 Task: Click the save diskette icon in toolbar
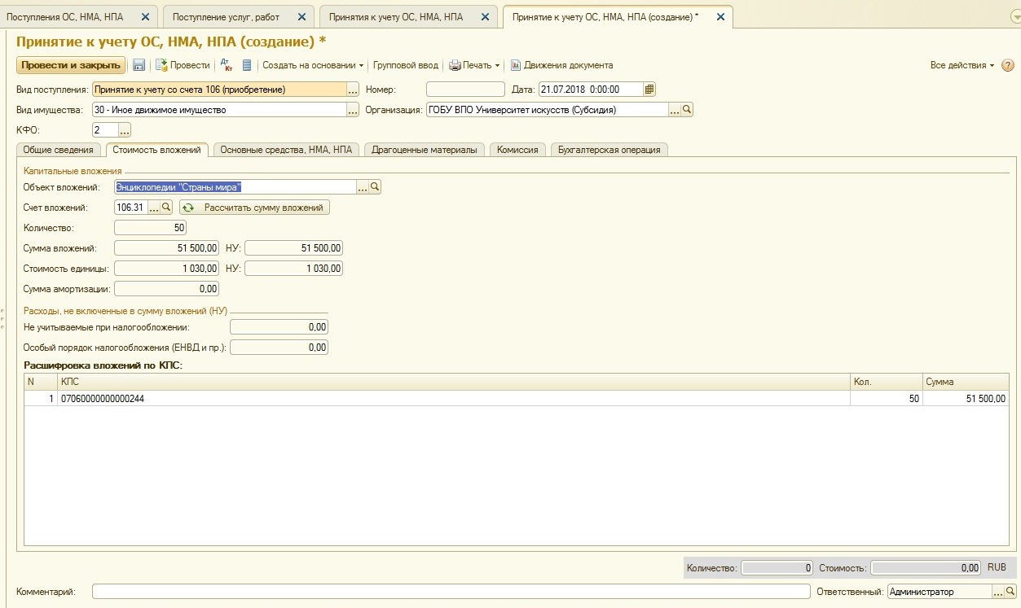[139, 65]
